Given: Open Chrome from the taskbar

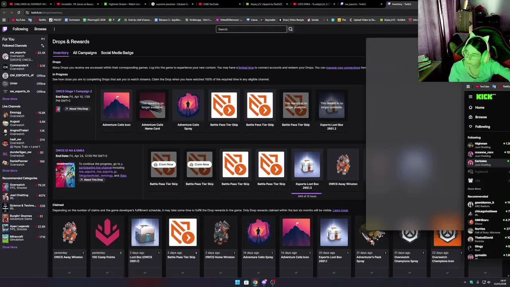Looking at the screenshot, I should click(255, 282).
